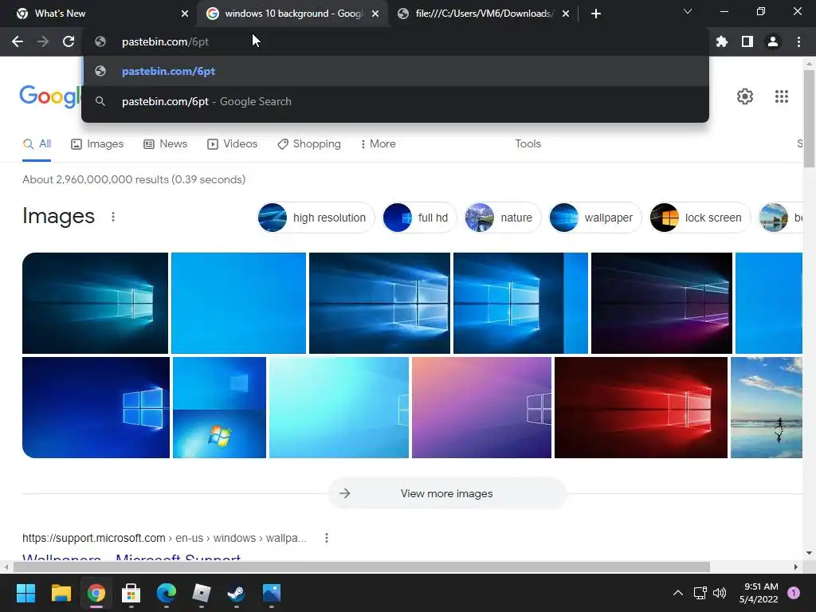This screenshot has width=816, height=612.
Task: Open the Chrome profile avatar menu
Action: point(773,41)
